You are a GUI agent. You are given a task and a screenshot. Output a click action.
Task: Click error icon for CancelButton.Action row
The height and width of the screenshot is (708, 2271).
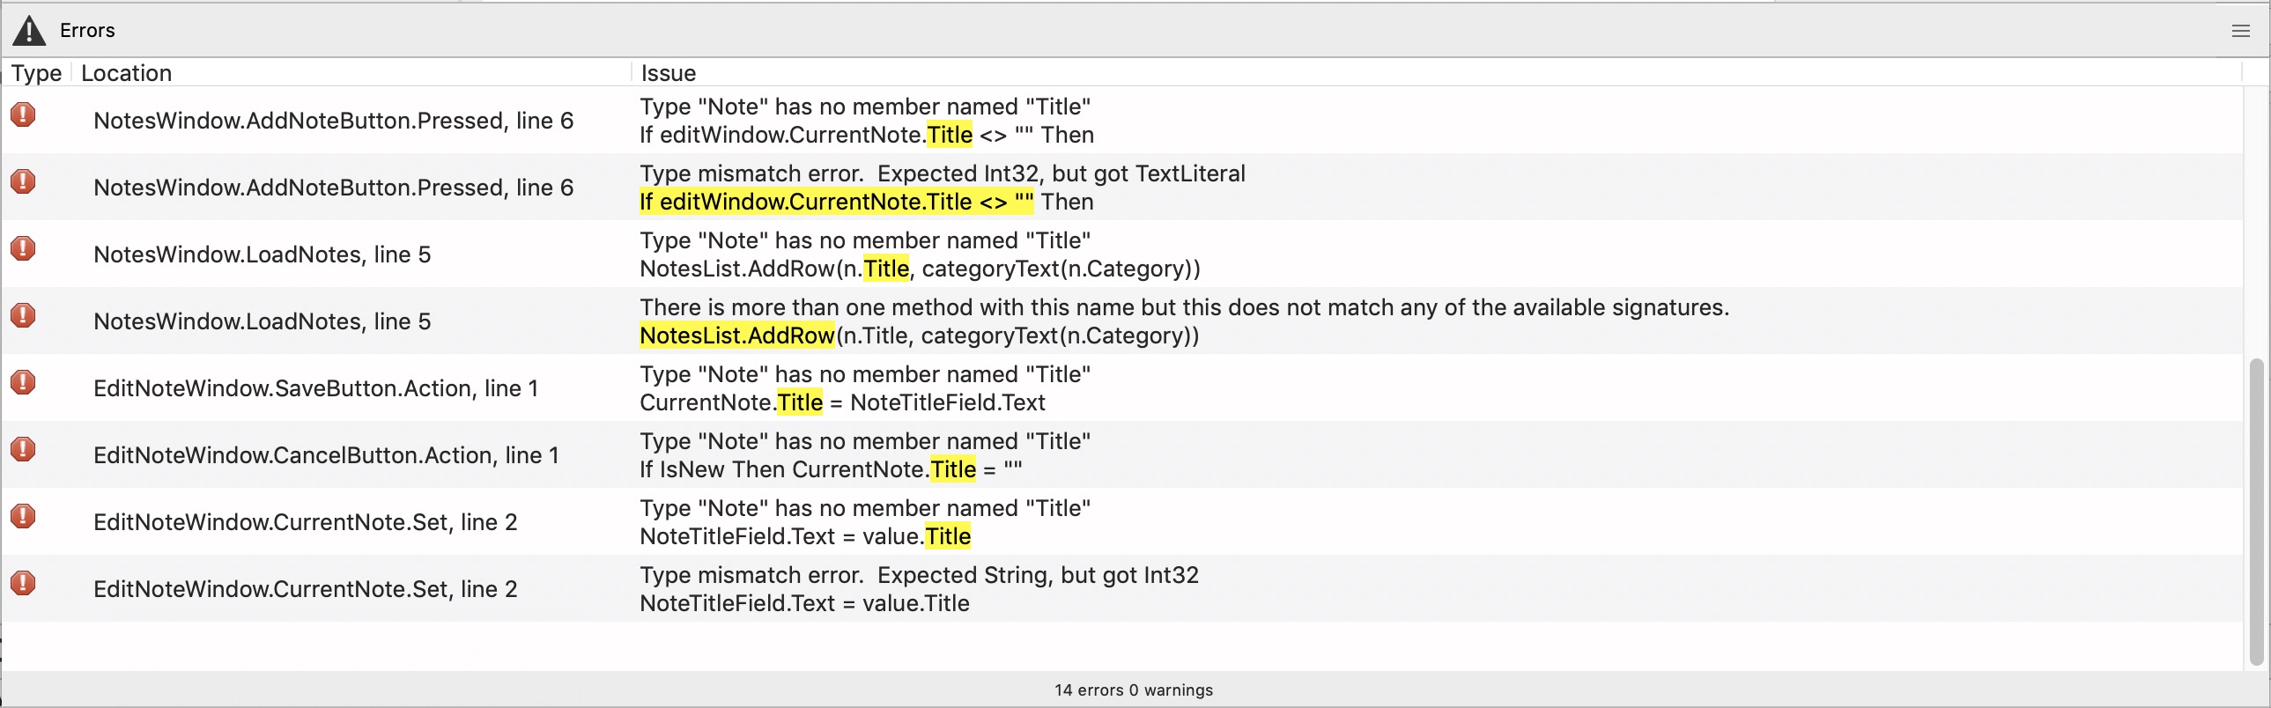[x=23, y=450]
